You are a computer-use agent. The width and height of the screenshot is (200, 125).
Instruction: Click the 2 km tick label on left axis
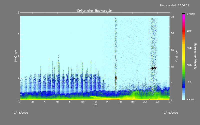[18, 78]
